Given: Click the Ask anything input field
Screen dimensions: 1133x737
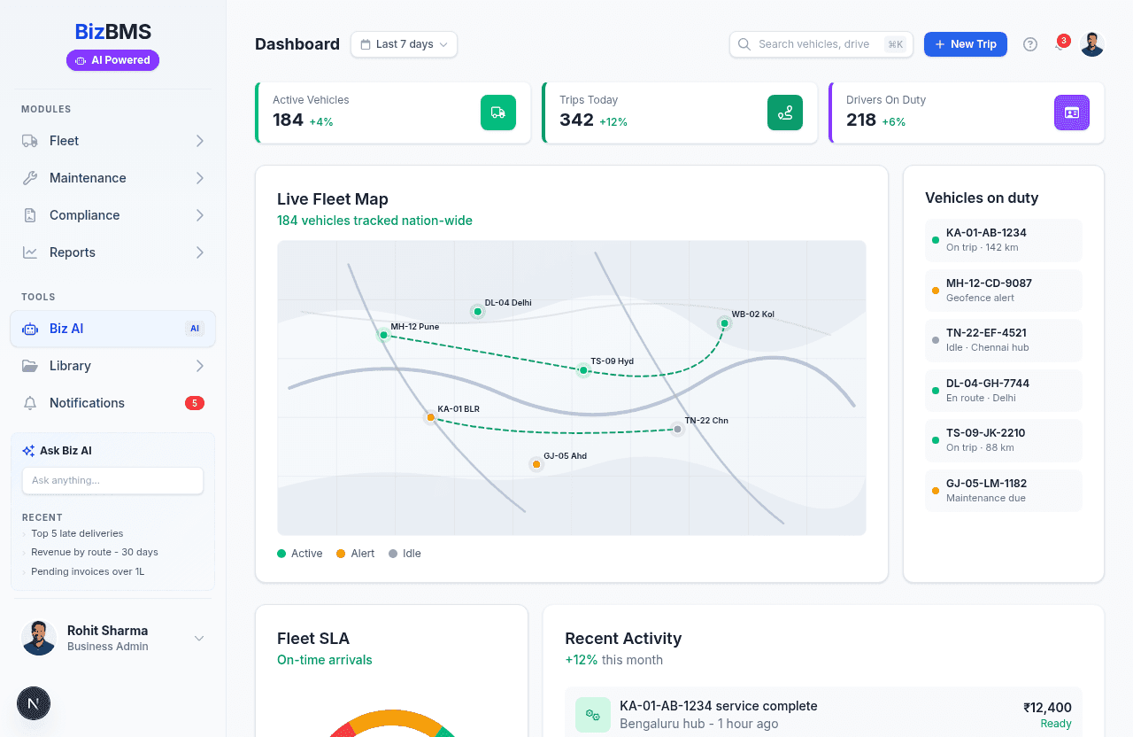Looking at the screenshot, I should click(x=112, y=480).
